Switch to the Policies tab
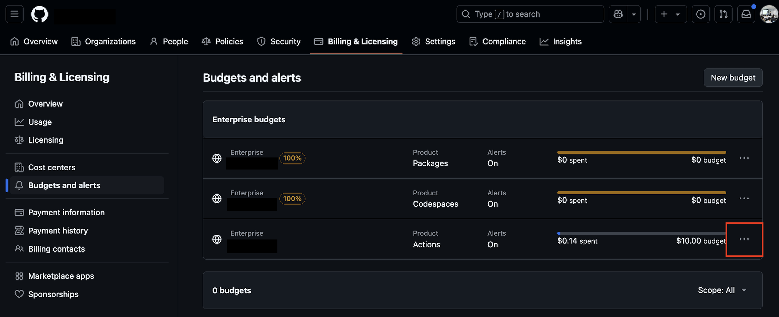The image size is (779, 317). coord(223,42)
